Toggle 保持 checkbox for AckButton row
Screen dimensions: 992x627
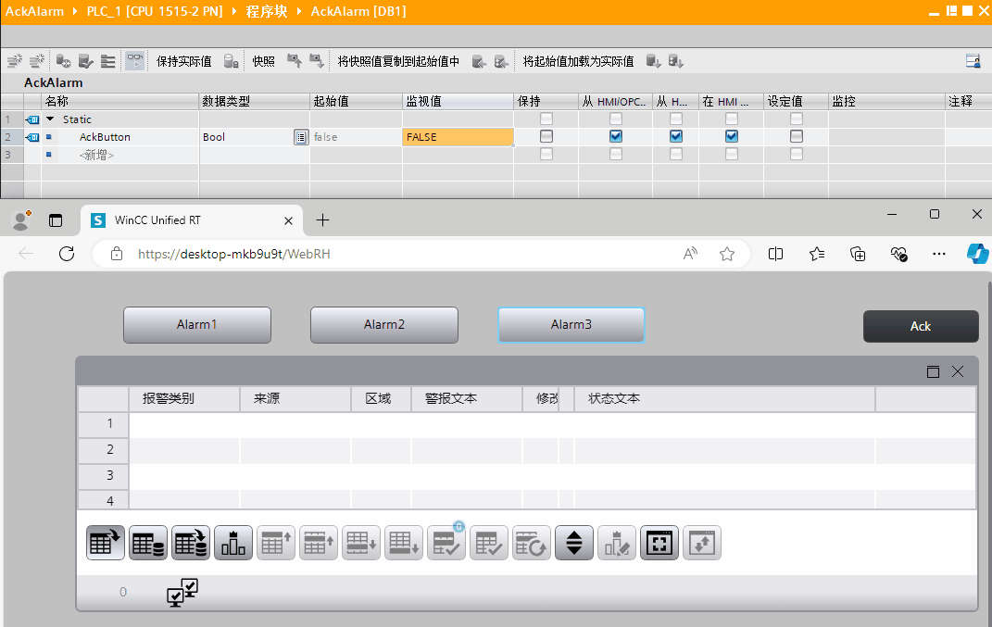tap(546, 137)
